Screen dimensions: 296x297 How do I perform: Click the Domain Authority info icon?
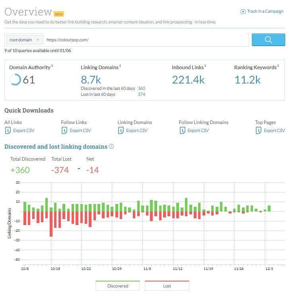[52, 66]
